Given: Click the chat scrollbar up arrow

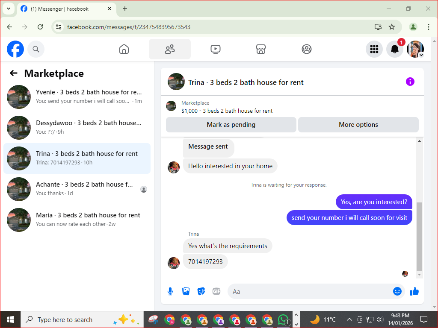Looking at the screenshot, I should click(419, 141).
